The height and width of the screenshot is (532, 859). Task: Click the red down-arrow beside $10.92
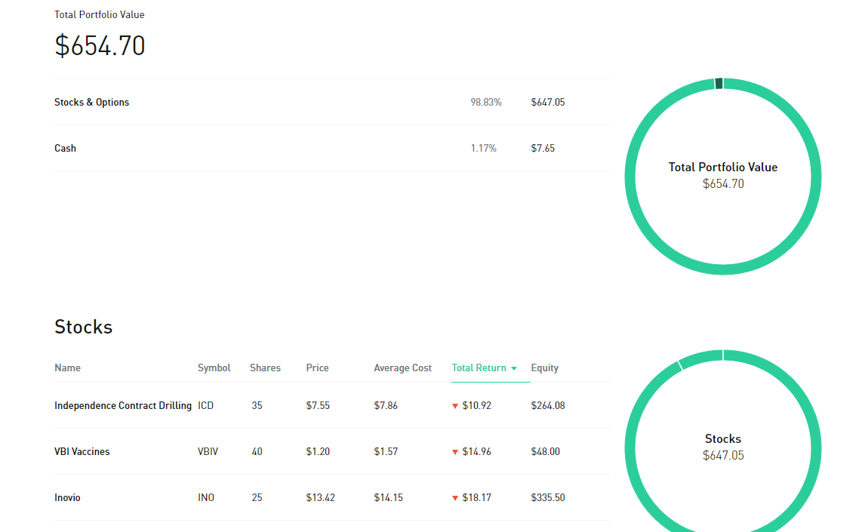coord(454,406)
